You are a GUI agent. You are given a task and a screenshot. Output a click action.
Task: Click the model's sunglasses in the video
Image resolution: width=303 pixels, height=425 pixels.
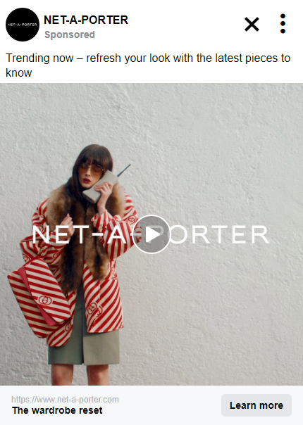coord(91,170)
